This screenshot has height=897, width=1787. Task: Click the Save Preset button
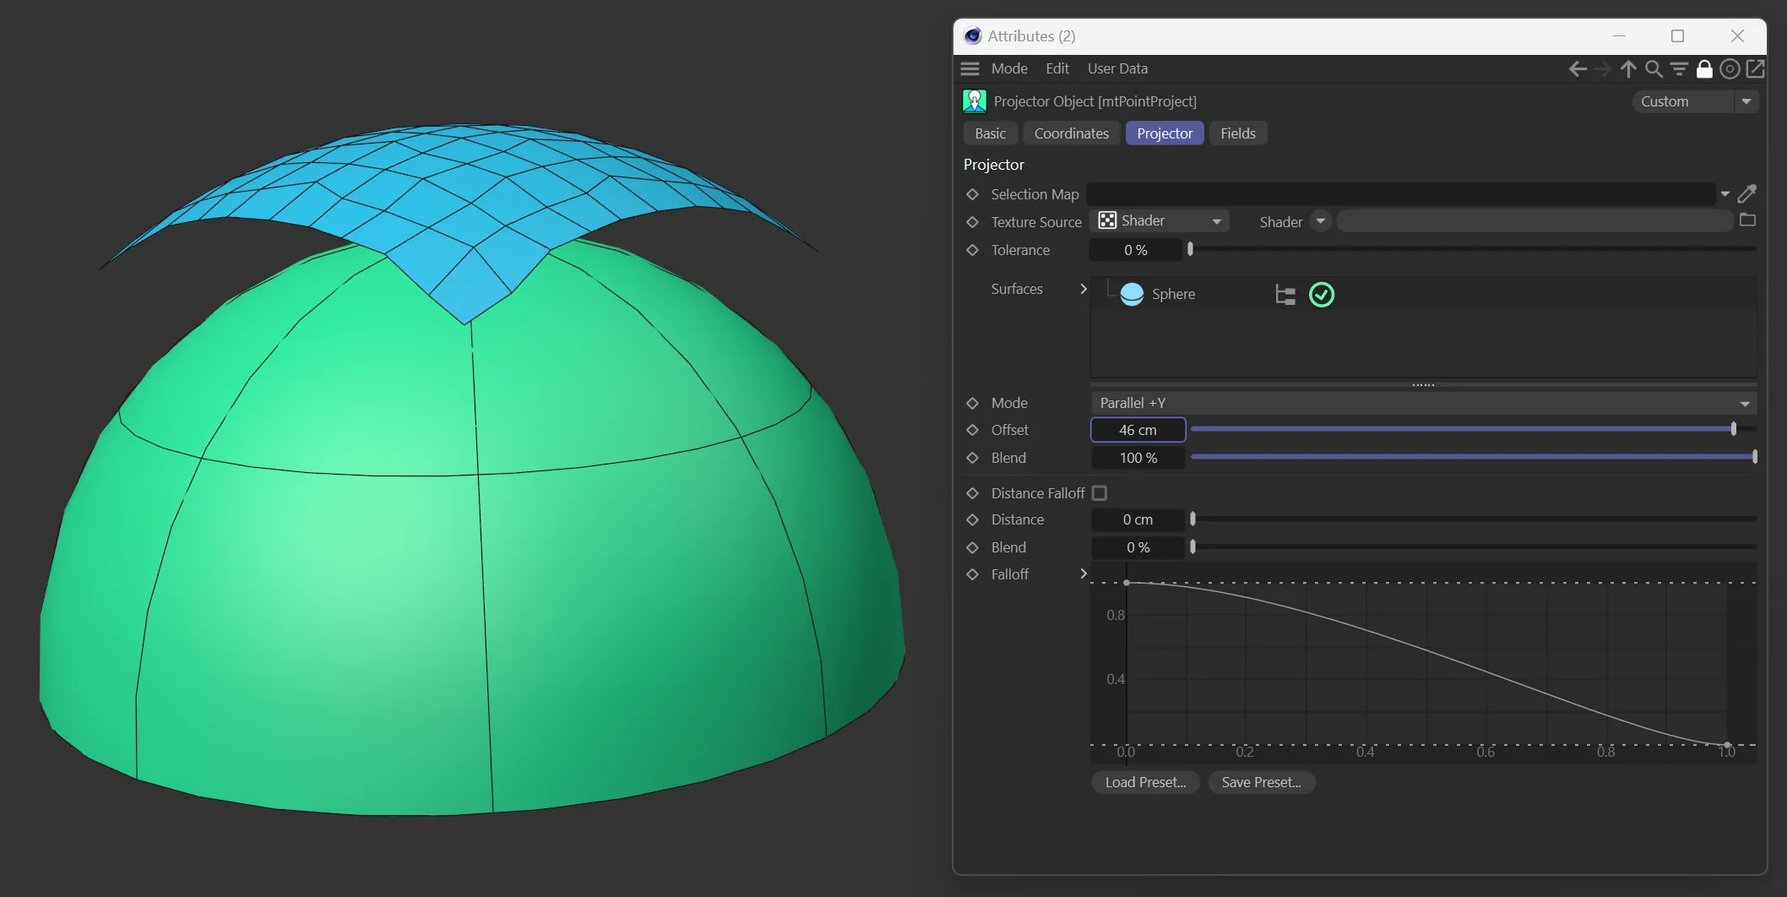[x=1261, y=782]
